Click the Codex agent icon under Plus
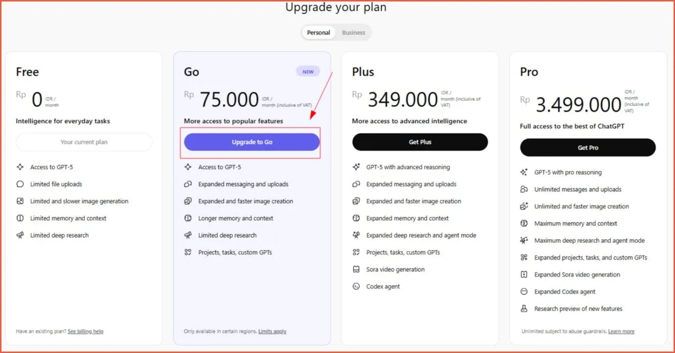675x353 pixels. point(356,287)
